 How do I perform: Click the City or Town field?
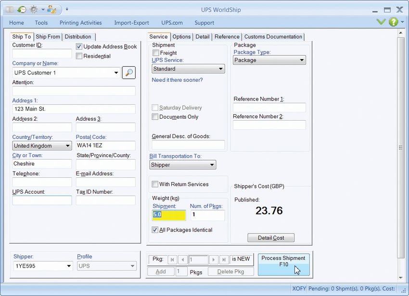[42, 164]
